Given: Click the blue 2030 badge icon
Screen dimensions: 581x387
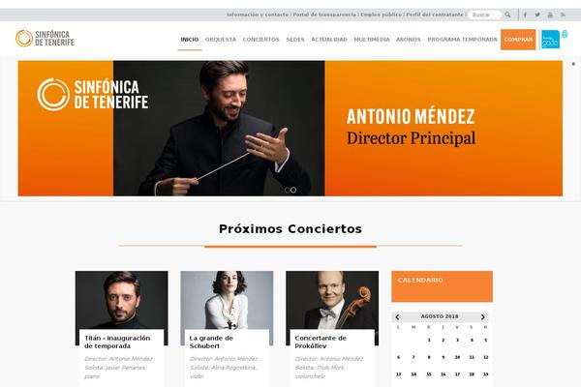Looking at the screenshot, I should pos(550,40).
